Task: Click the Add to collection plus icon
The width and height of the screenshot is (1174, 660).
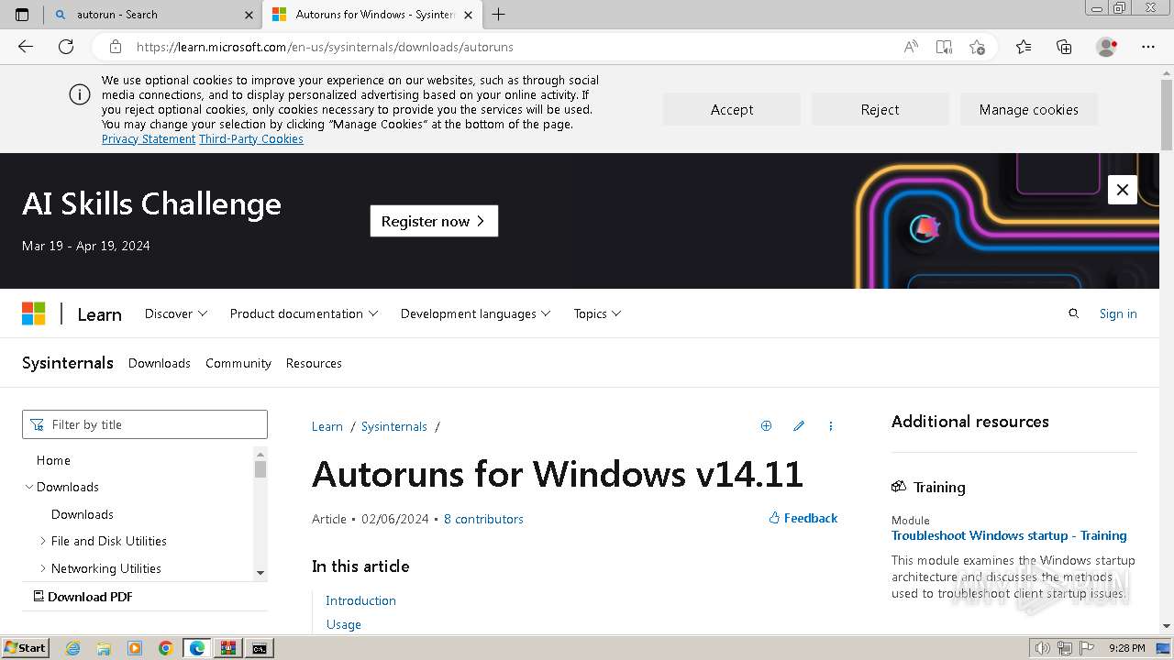Action: pos(766,426)
